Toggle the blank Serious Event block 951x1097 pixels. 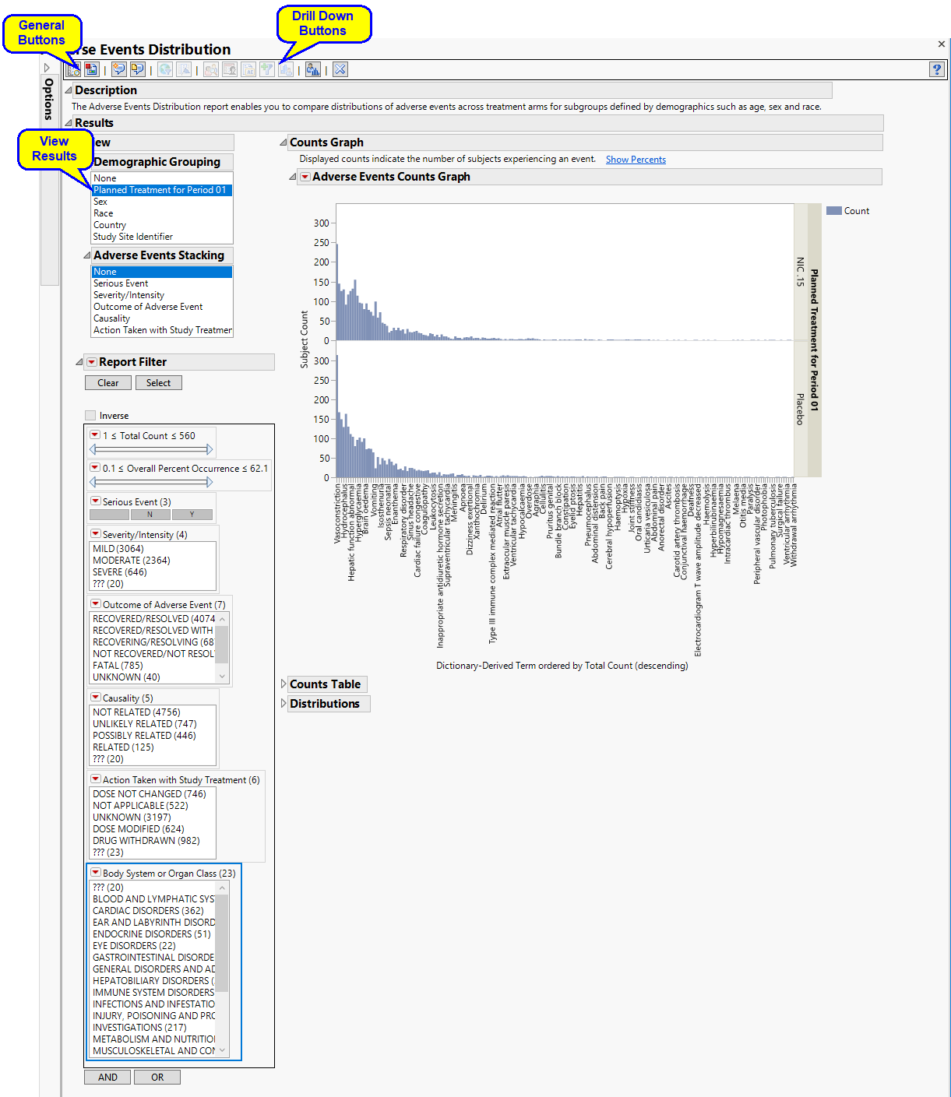pyautogui.click(x=110, y=515)
